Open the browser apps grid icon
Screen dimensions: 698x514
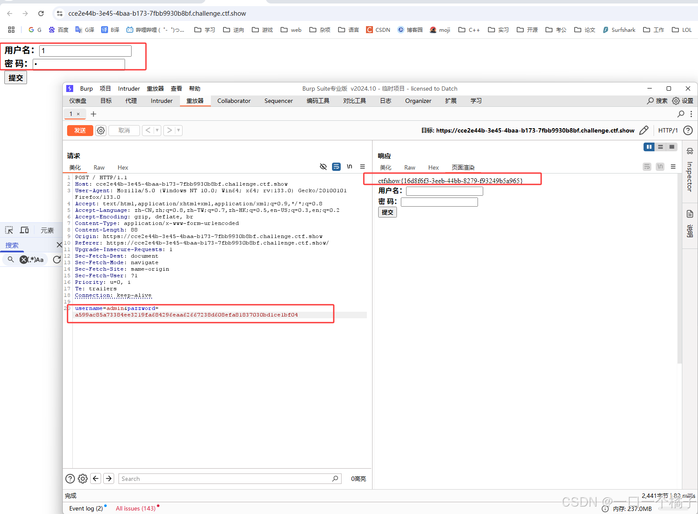pos(11,30)
